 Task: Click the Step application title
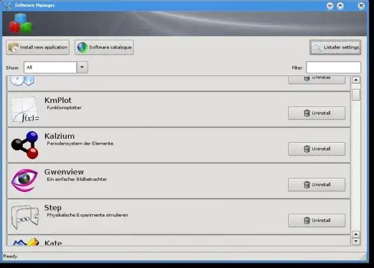pos(53,208)
